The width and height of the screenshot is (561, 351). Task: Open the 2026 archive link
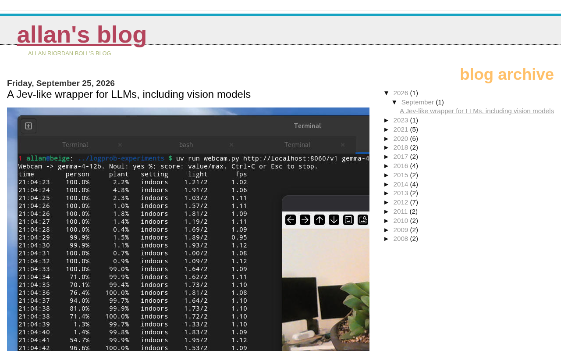click(401, 93)
